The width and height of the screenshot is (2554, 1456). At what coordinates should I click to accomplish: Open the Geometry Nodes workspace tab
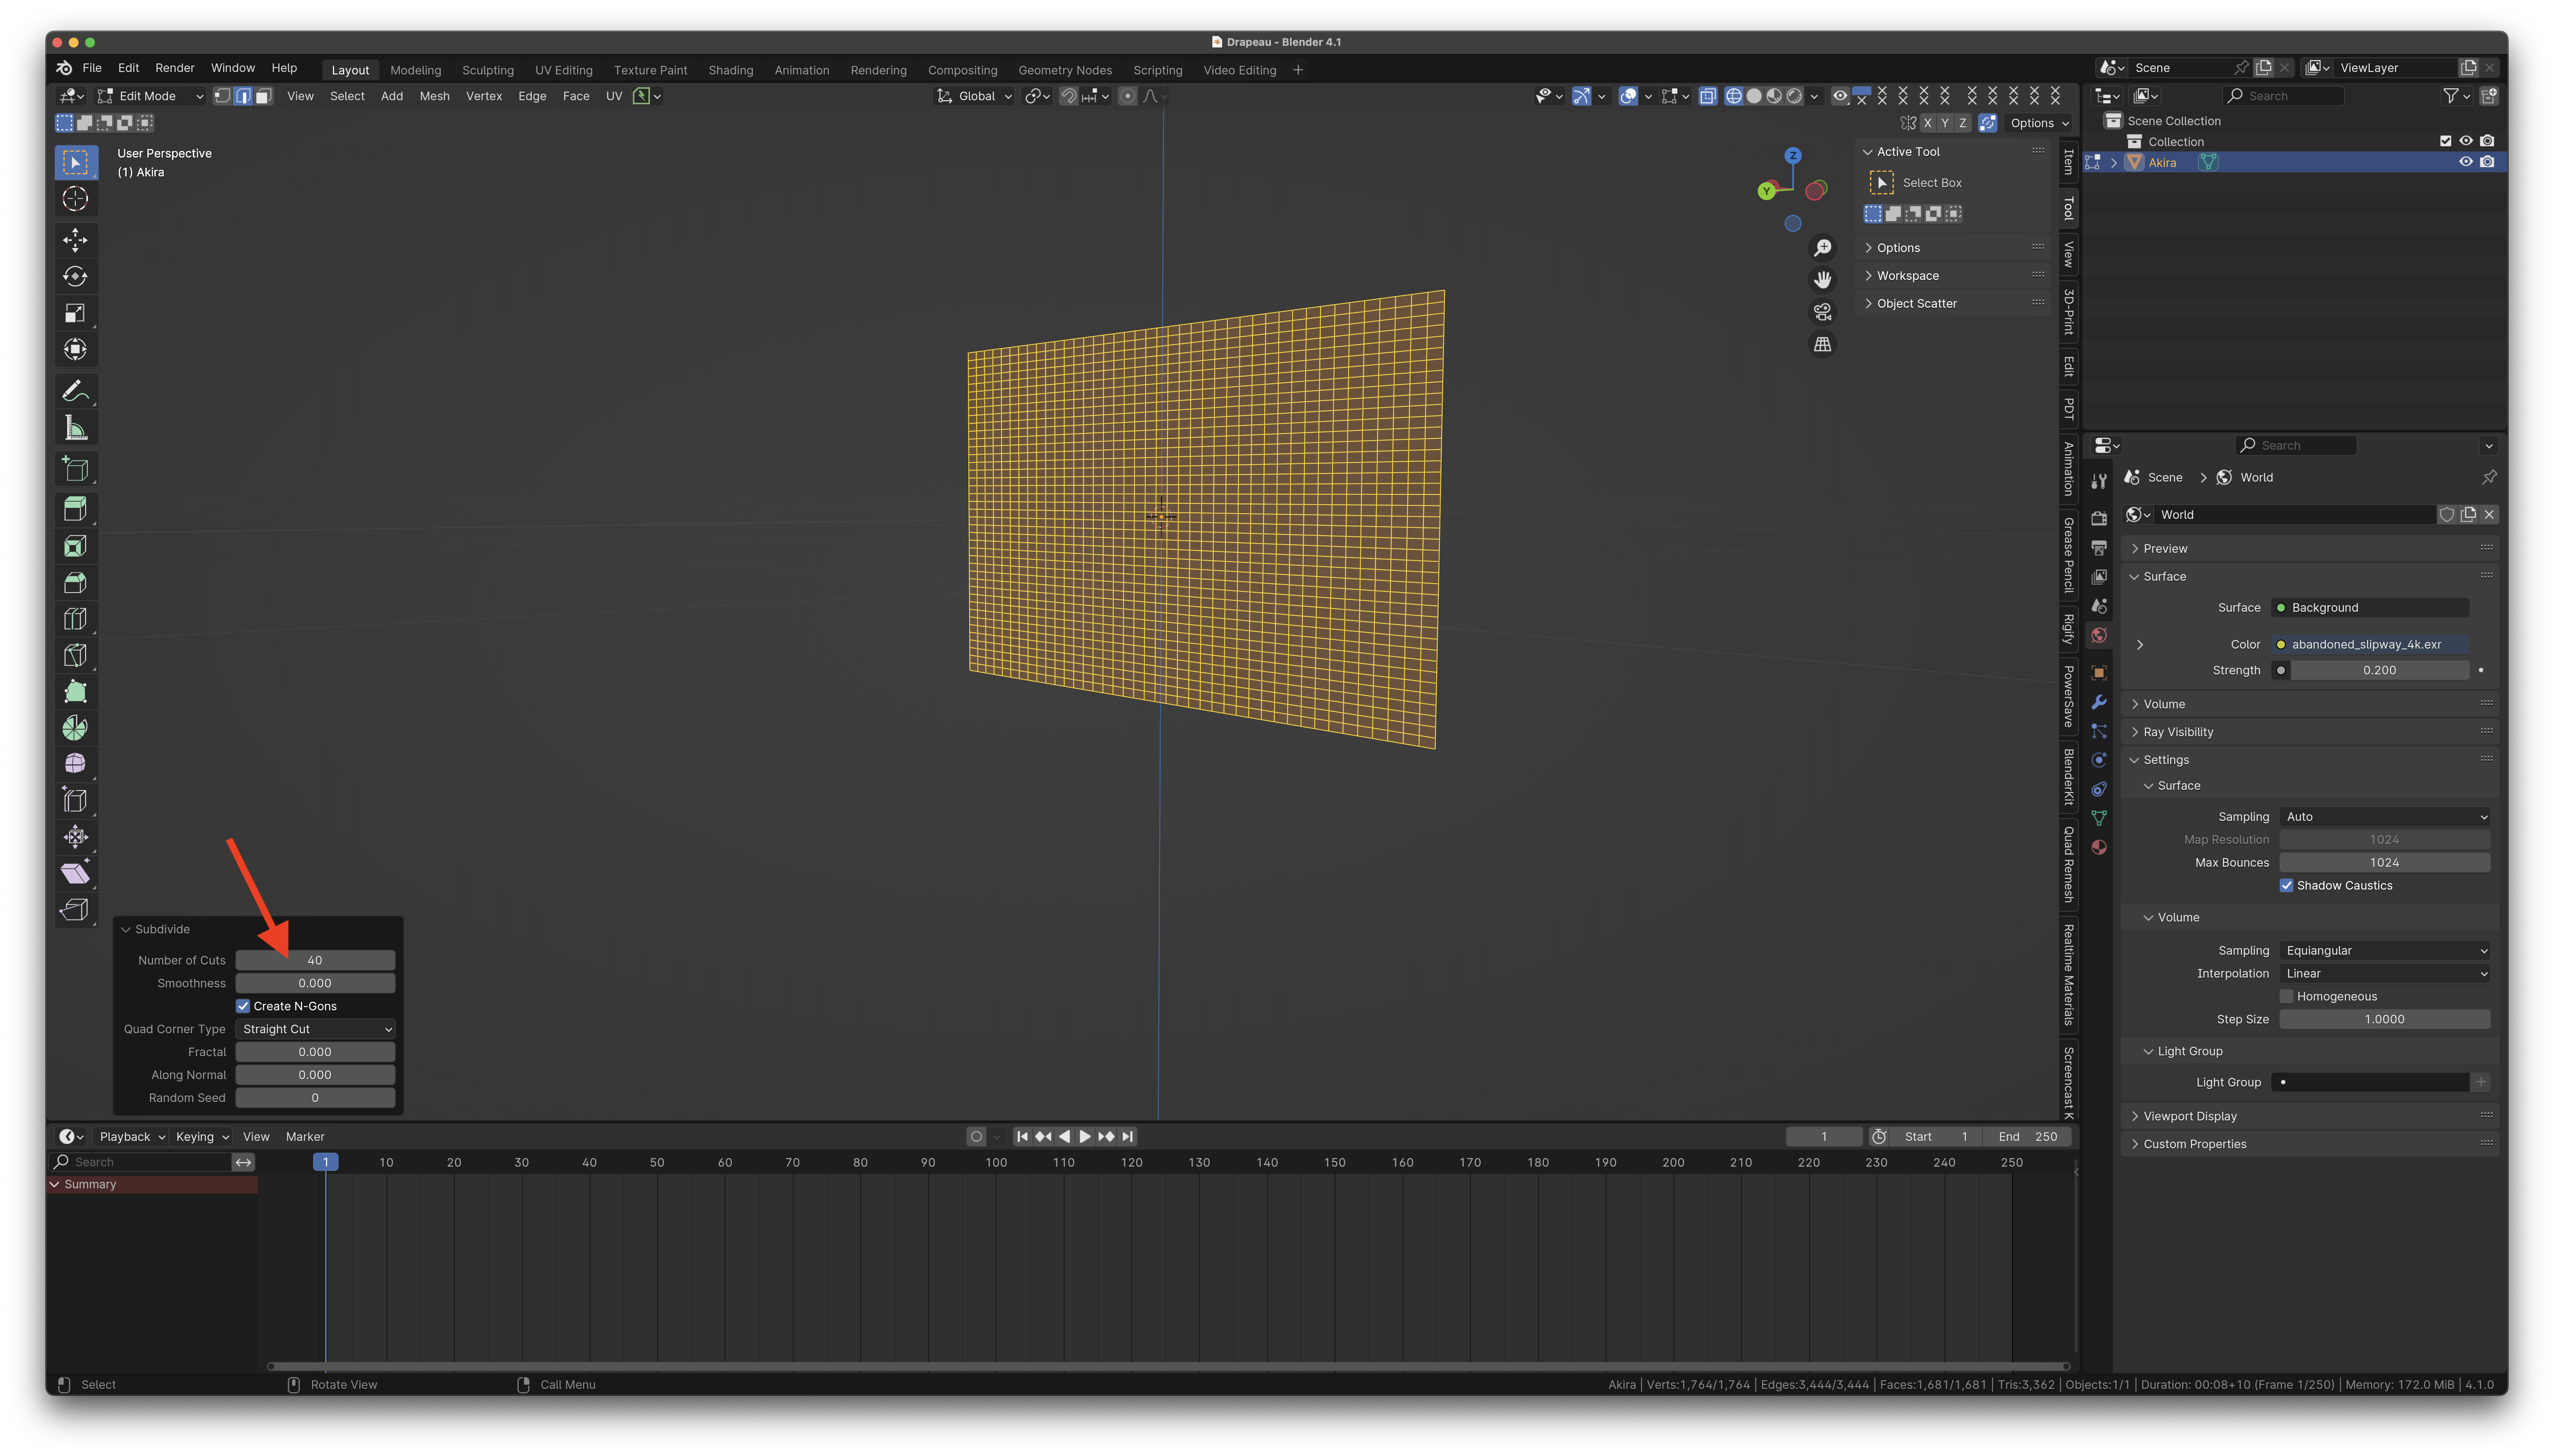click(1065, 70)
